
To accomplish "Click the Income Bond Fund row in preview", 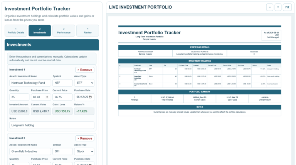I will (200, 85).
